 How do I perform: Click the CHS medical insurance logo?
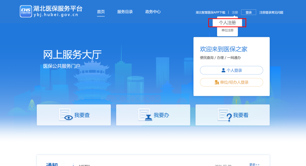point(26,11)
